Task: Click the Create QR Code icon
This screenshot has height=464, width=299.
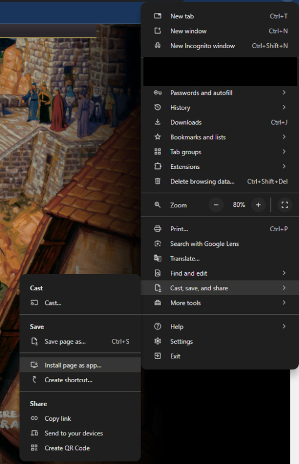Action: 34,448
